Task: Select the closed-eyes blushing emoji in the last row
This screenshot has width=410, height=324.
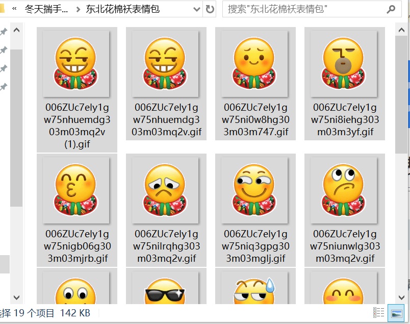Action: pos(344,288)
